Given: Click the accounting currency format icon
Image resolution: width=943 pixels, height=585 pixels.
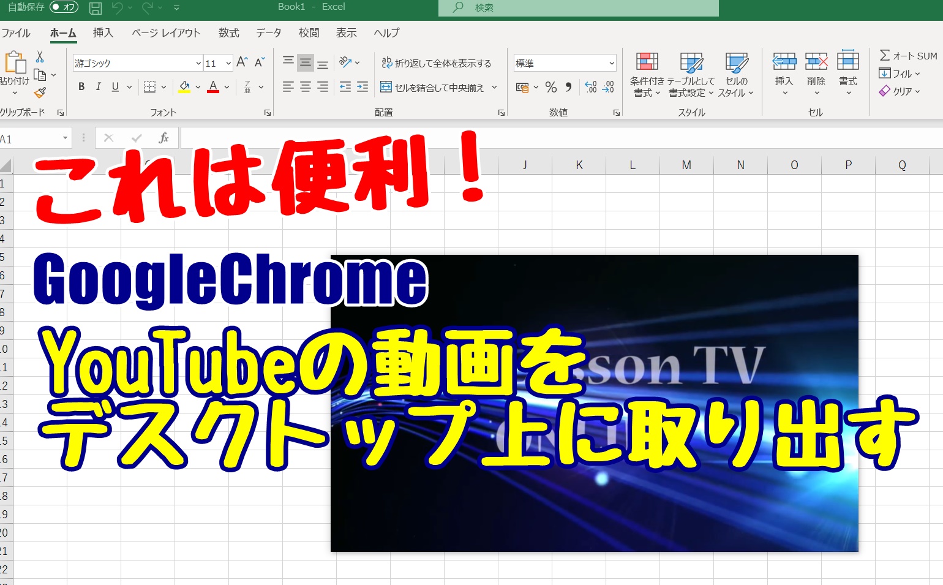Looking at the screenshot, I should tap(522, 88).
